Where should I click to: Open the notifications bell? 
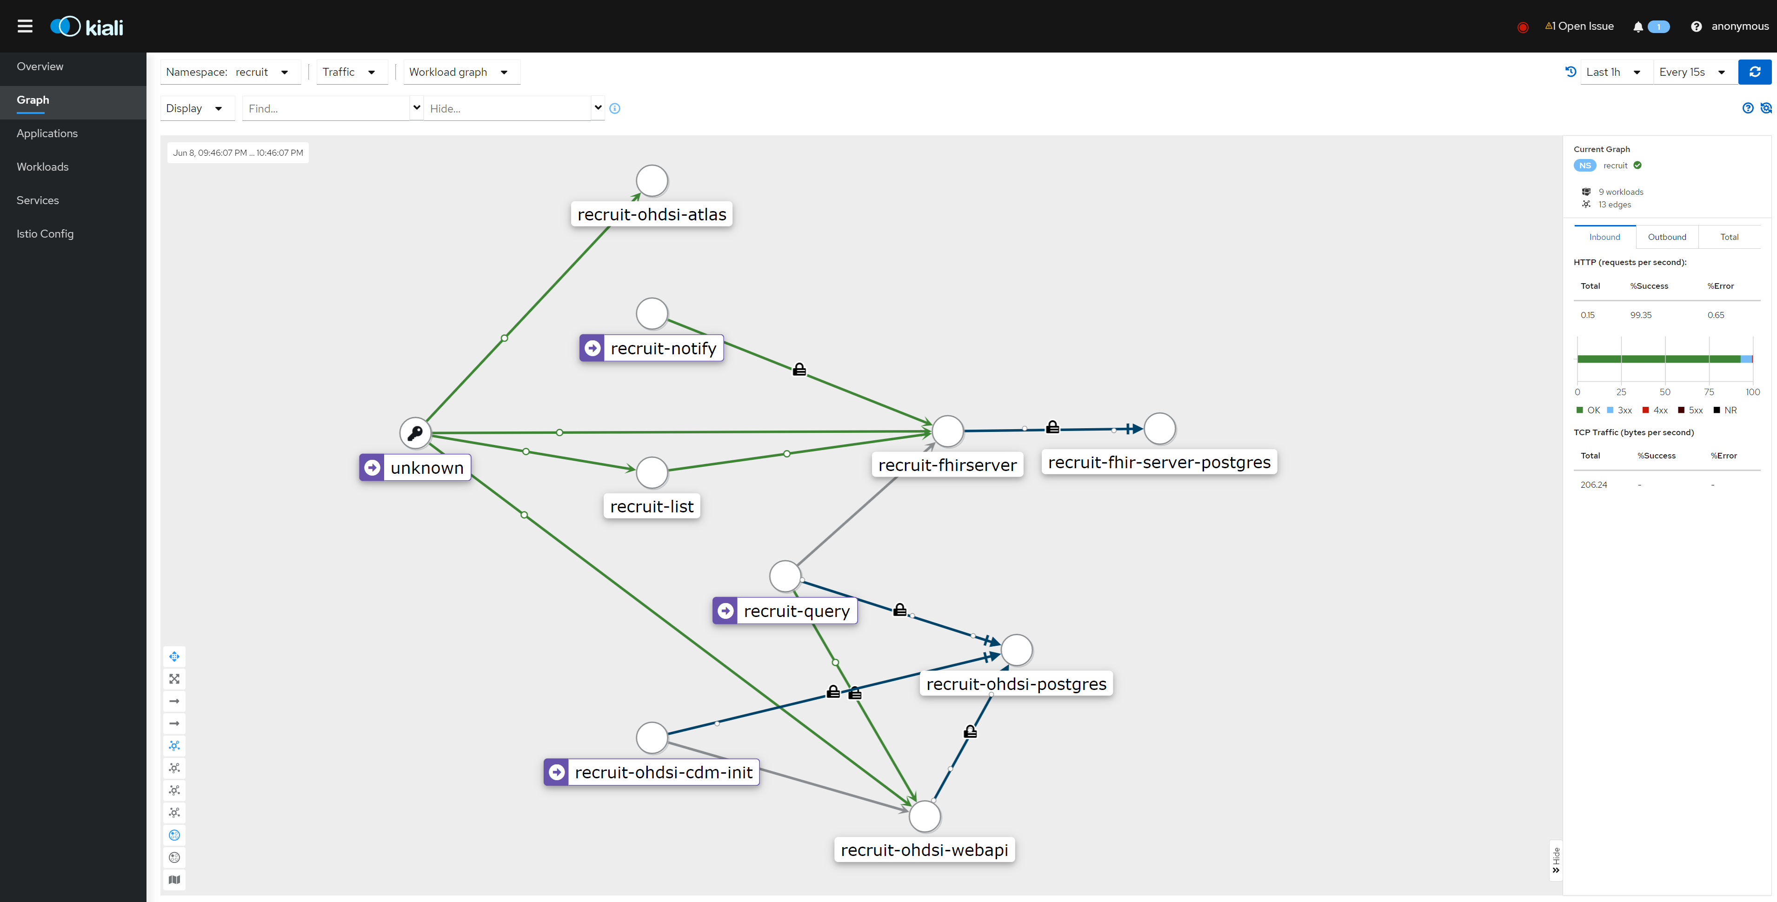coord(1637,27)
